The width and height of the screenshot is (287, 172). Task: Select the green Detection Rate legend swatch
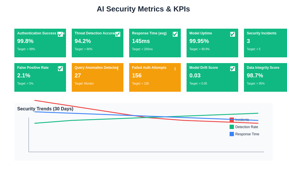[x=232, y=127]
